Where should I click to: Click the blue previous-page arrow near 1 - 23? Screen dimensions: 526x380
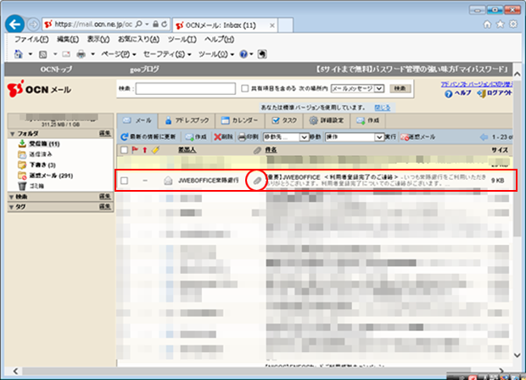pos(484,137)
